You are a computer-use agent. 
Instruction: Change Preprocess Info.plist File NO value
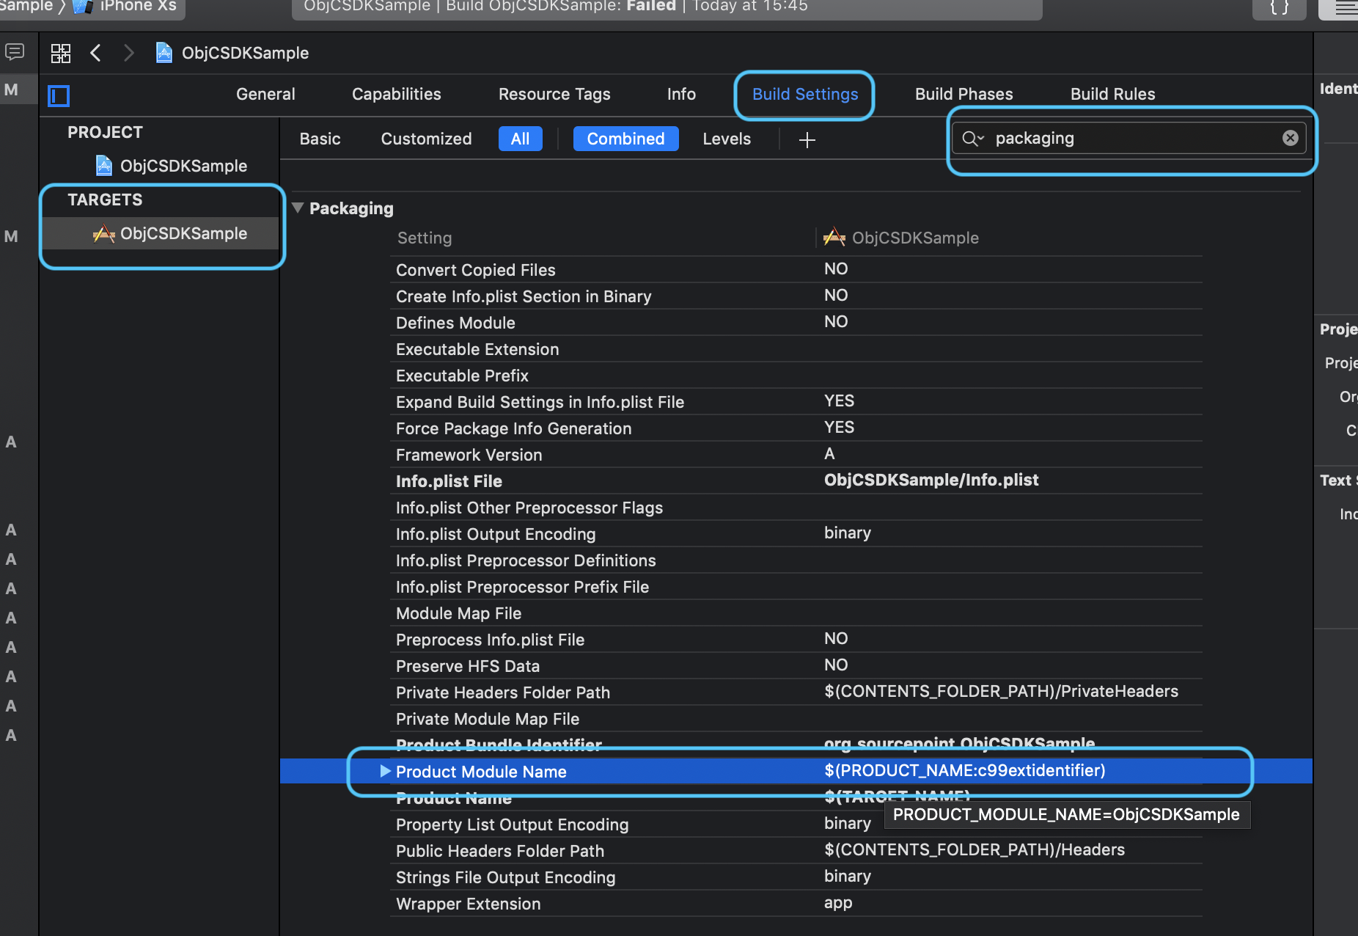coord(836,638)
